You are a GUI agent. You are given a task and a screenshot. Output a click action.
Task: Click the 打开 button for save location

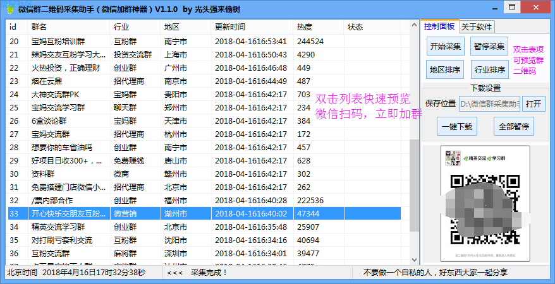(534, 104)
